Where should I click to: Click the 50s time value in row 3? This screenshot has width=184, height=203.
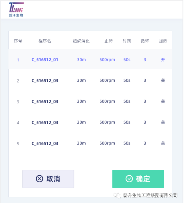(127, 101)
